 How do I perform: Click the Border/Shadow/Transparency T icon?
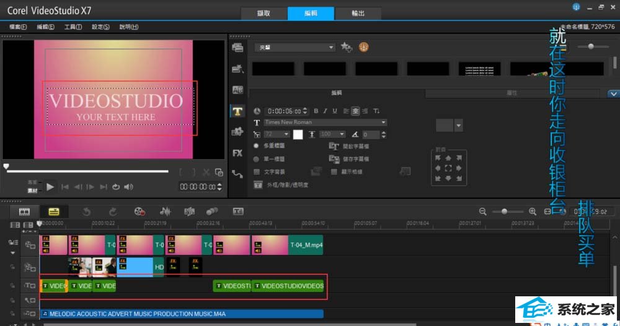click(x=258, y=185)
